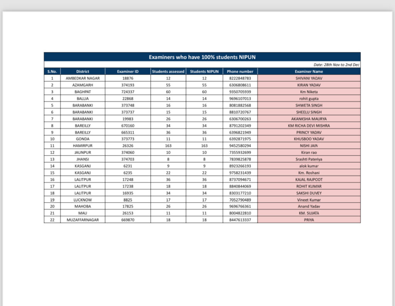Image resolution: width=395 pixels, height=306 pixels.
Task: Click examiner name 'NISHI JAIN'
Action: point(309,146)
